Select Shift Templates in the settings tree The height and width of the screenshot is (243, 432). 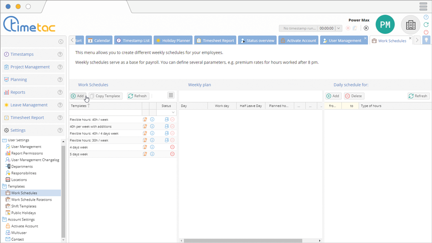coord(24,206)
